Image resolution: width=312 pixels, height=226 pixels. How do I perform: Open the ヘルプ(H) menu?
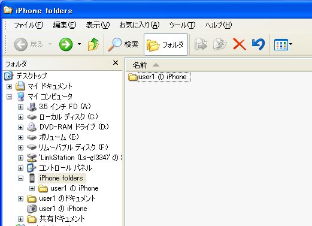tap(219, 25)
